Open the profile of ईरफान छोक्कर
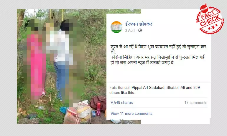Image resolution: width=227 pixels, height=136 pixels. [x=139, y=24]
